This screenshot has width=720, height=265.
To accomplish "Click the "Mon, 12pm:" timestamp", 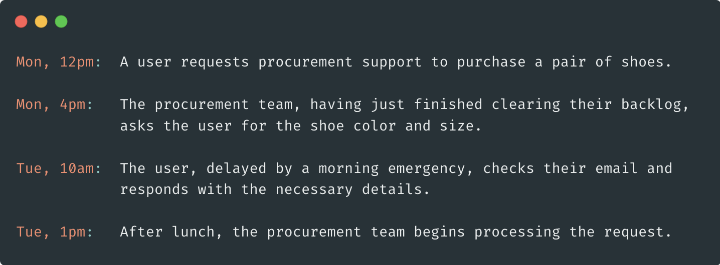I will click(x=59, y=62).
